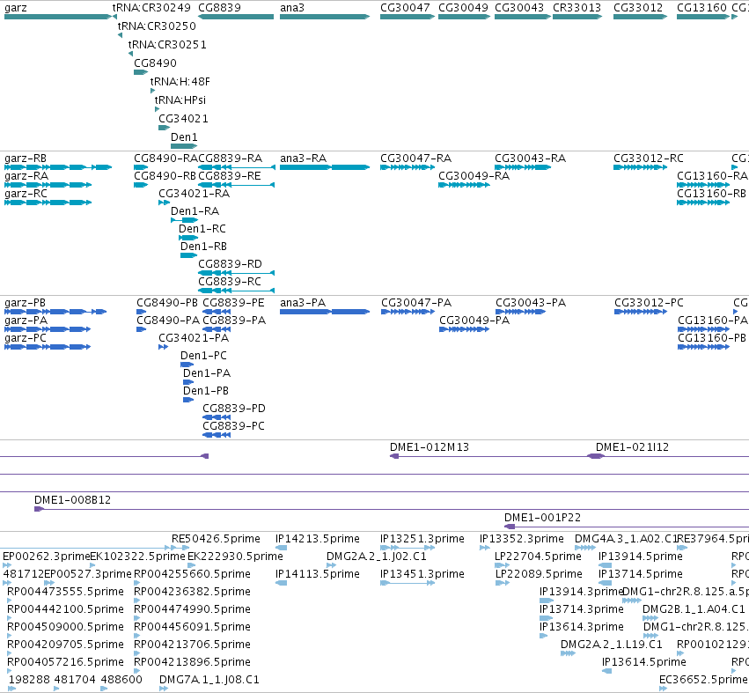
Task: Click the CG30047 gene label
Action: [405, 8]
